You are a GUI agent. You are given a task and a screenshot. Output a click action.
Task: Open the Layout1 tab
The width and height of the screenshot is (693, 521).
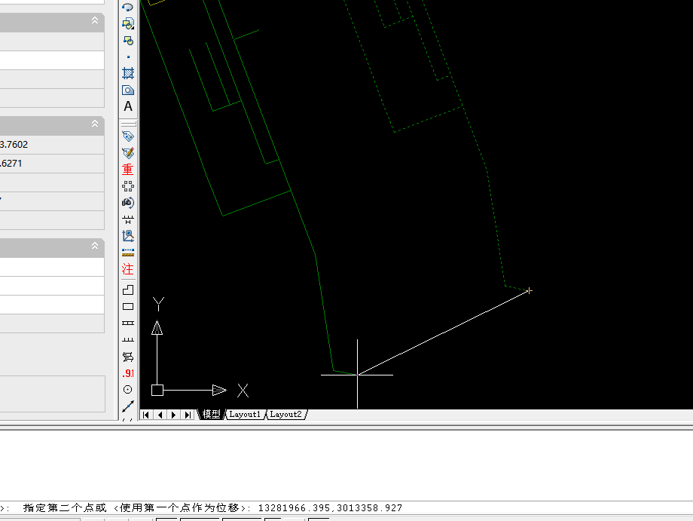pos(244,415)
